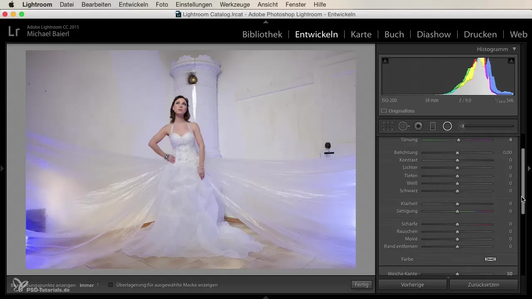Click the Rauschen slider handle
Image resolution: width=532 pixels, height=299 pixels.
pos(457,232)
